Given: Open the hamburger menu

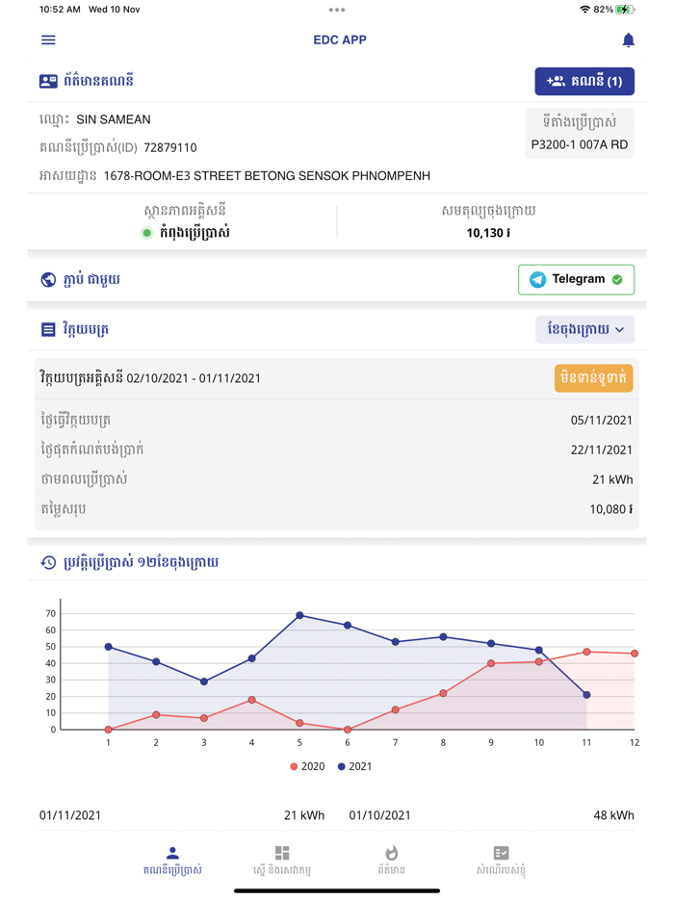Looking at the screenshot, I should pyautogui.click(x=48, y=40).
